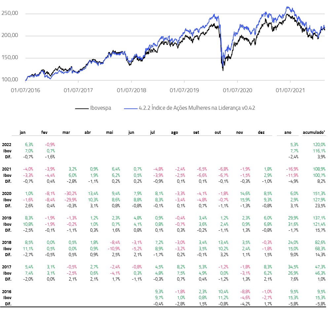Click the 2022 row label
This screenshot has width=328, height=310.
coord(7,144)
